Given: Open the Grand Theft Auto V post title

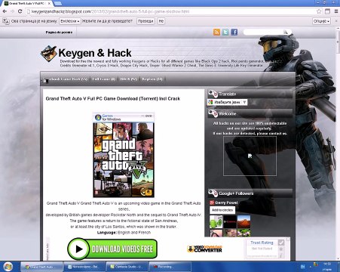Looking at the screenshot, I should [x=113, y=99].
